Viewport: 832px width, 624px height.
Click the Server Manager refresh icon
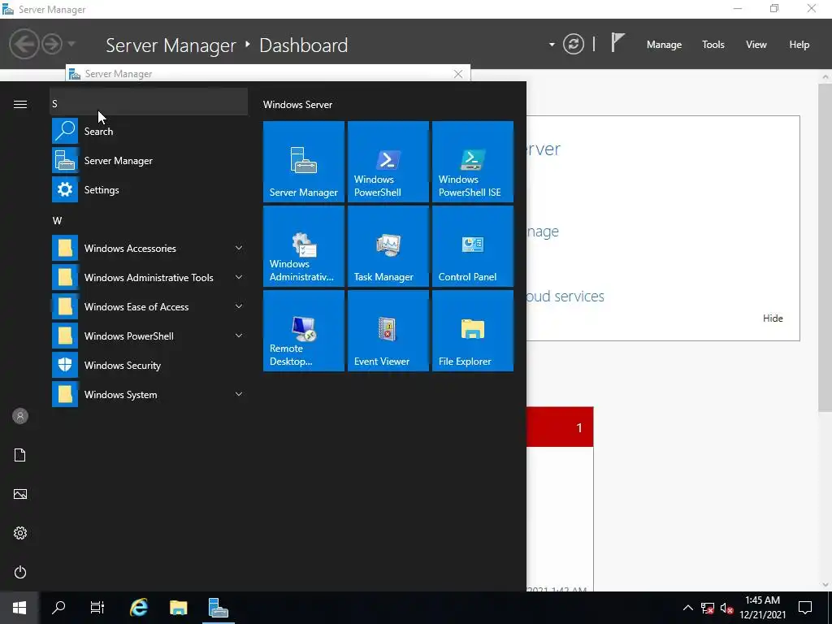[574, 44]
